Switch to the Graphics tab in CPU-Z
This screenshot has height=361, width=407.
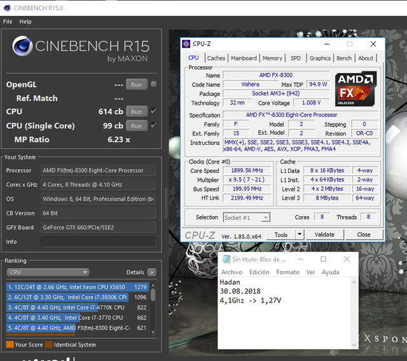click(320, 58)
